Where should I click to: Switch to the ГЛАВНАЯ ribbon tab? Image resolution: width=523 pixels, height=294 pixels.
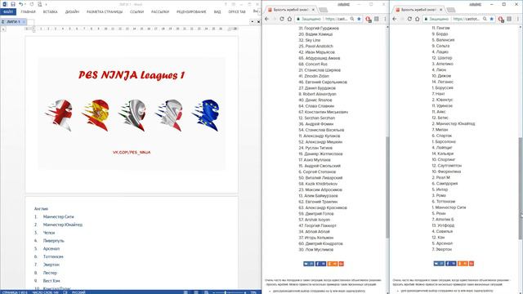pyautogui.click(x=28, y=11)
